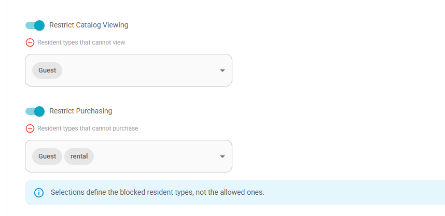Open the cannot purchase list via its arrow

coord(223,156)
